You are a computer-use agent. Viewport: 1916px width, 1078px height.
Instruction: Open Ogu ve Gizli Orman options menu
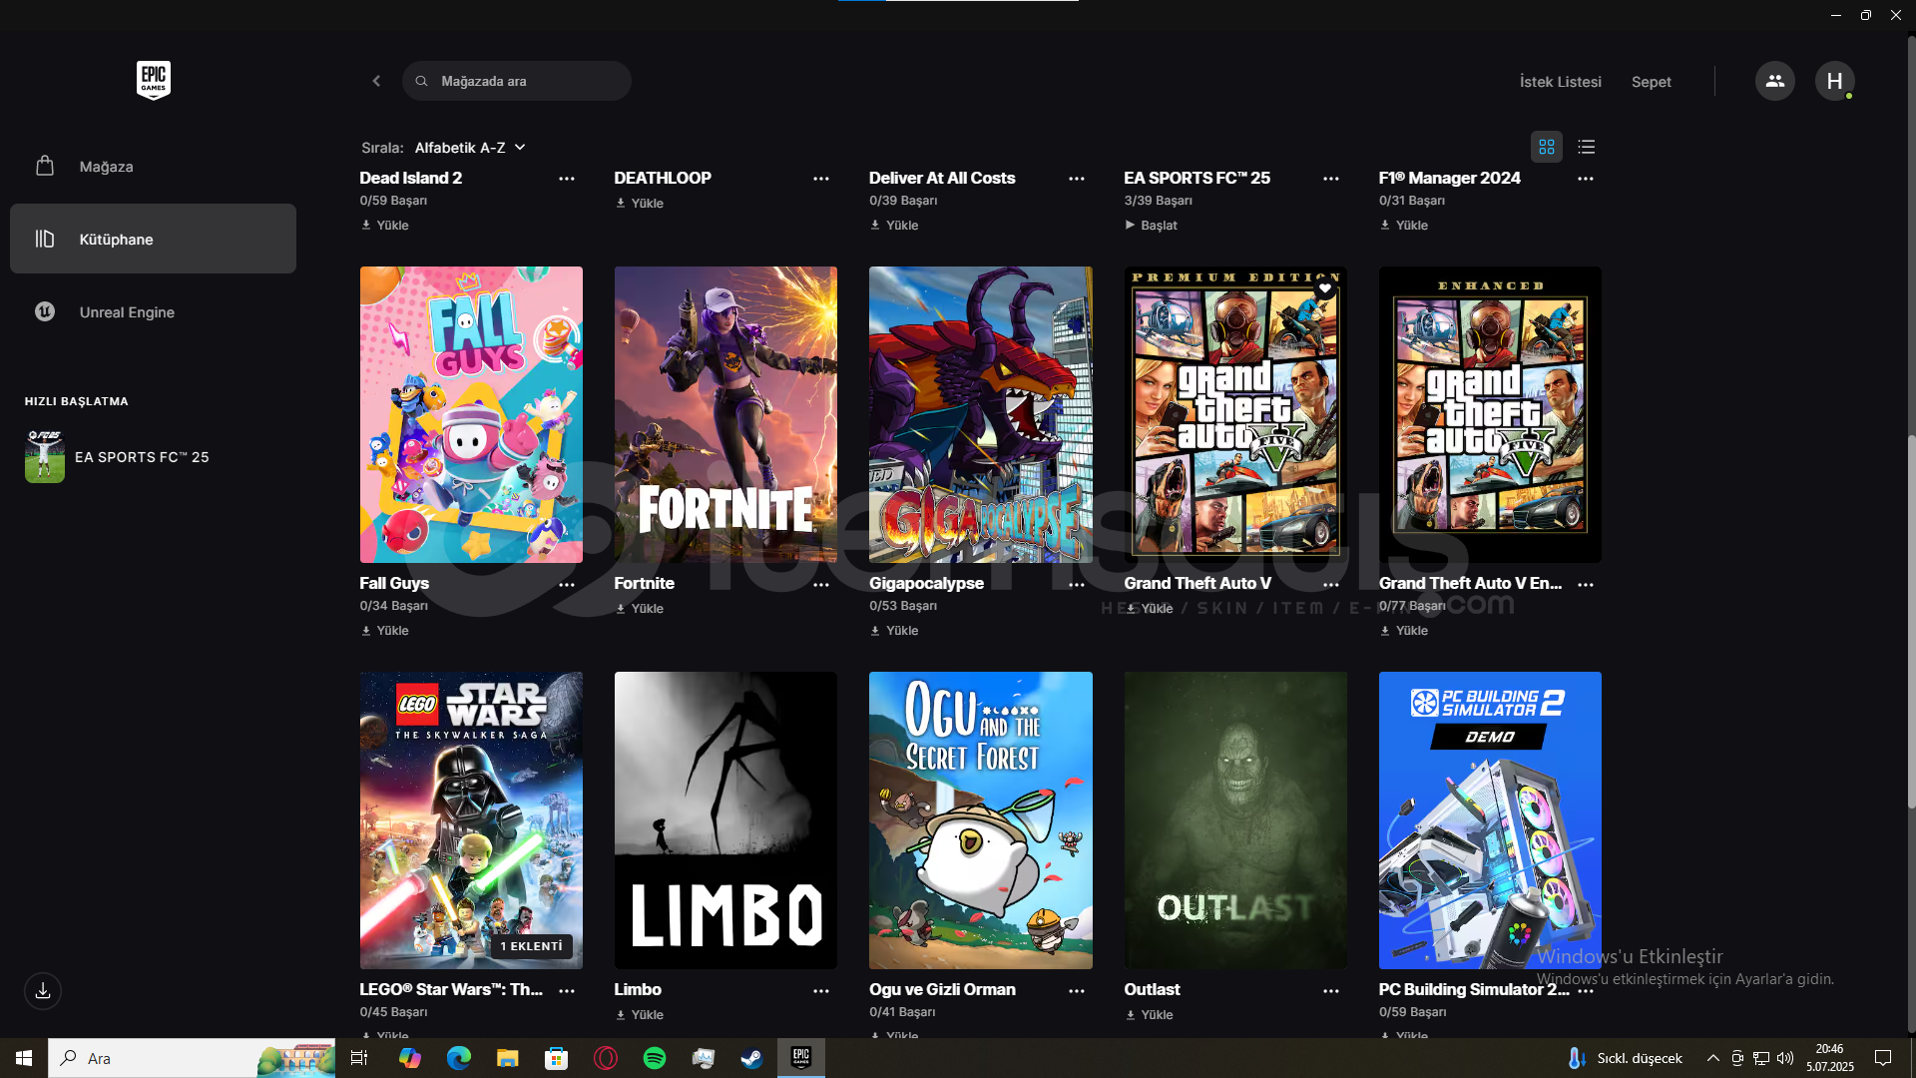pyautogui.click(x=1076, y=991)
